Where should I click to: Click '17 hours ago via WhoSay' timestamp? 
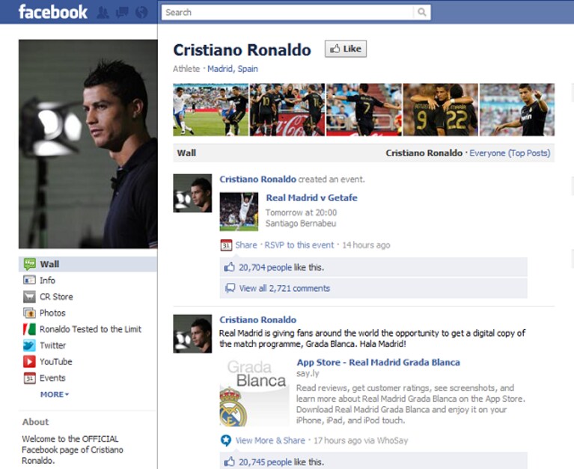click(361, 441)
